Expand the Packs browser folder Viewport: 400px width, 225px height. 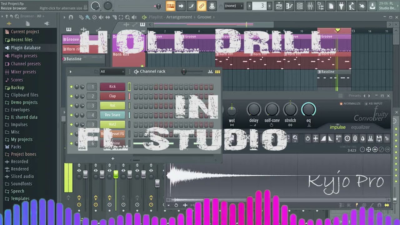pyautogui.click(x=12, y=147)
